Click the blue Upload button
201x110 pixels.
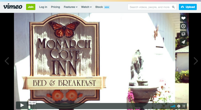pyautogui.click(x=188, y=7)
